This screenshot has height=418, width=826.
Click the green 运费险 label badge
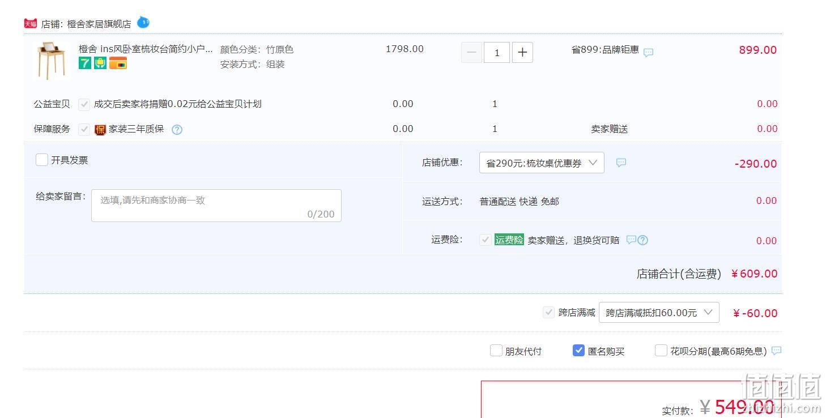click(509, 240)
